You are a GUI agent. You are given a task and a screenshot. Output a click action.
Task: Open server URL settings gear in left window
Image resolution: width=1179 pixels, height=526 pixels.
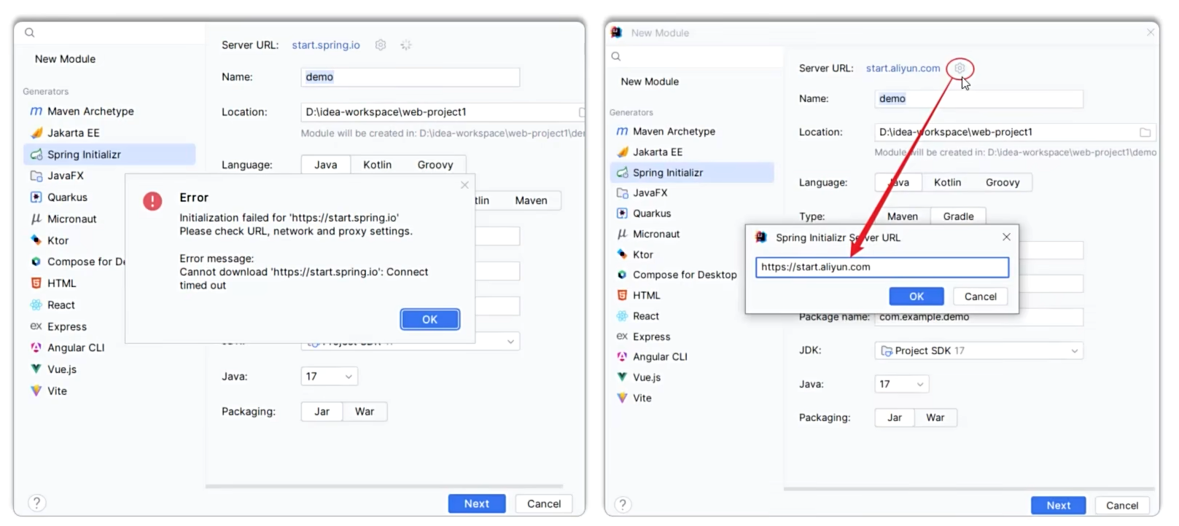pos(381,45)
